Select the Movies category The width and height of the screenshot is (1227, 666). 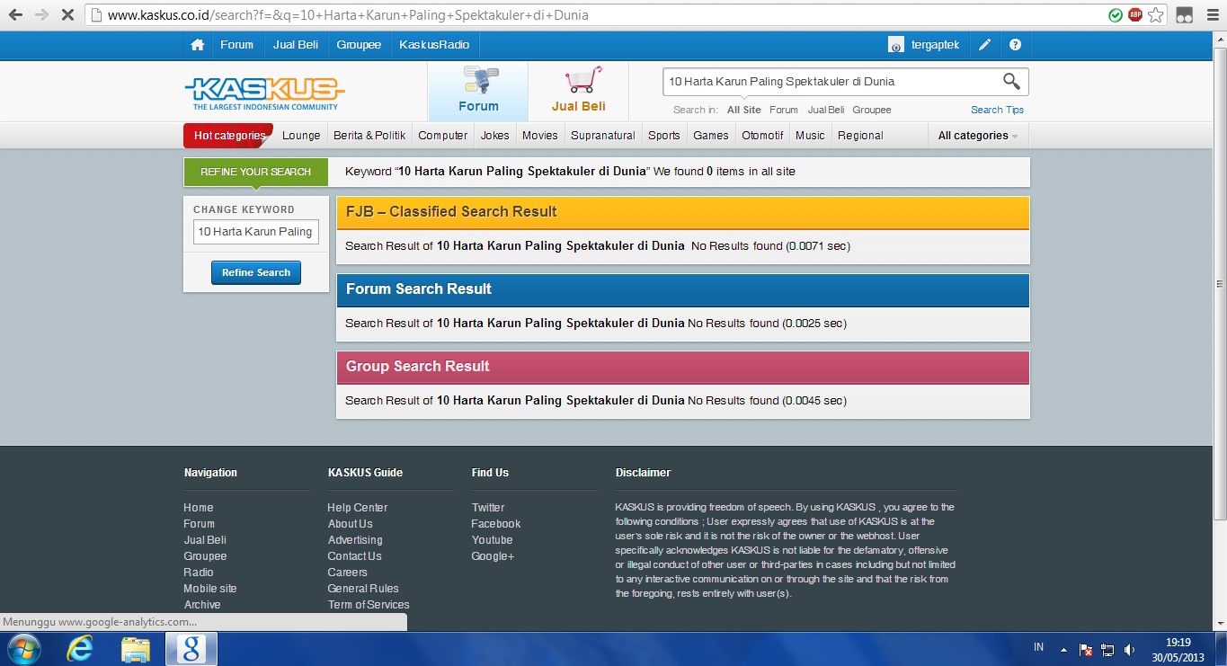(x=540, y=136)
